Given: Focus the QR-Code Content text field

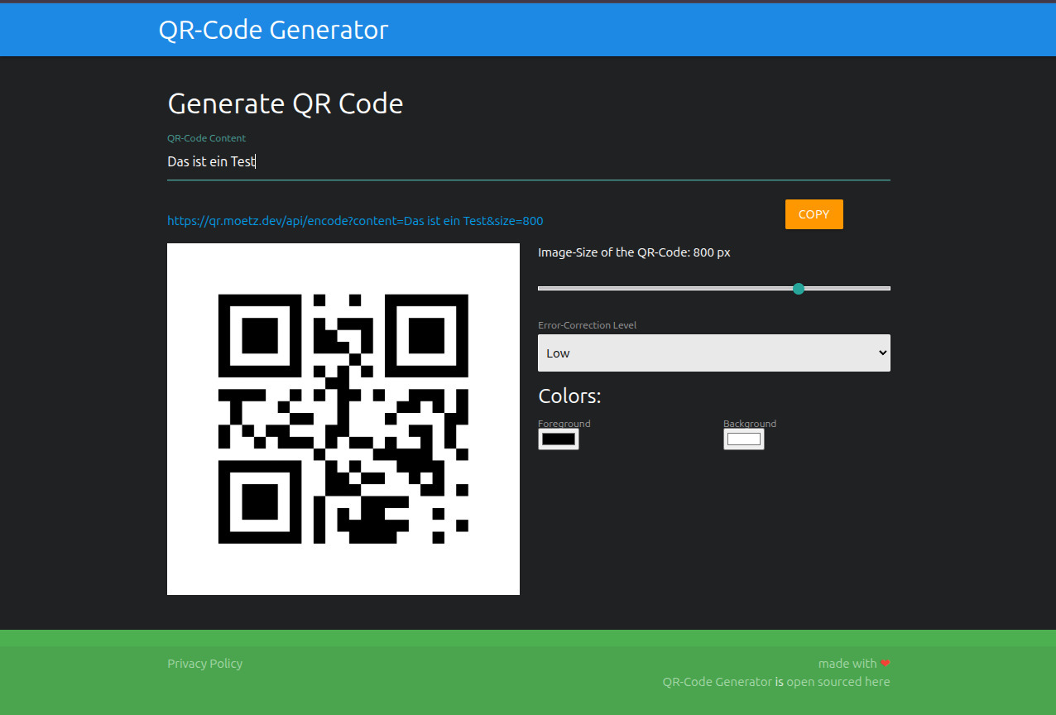Looking at the screenshot, I should coord(528,162).
